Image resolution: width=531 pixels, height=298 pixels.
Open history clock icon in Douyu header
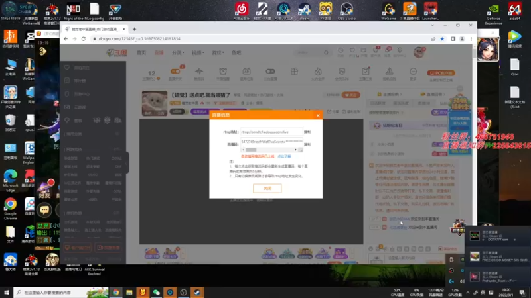coord(341,52)
